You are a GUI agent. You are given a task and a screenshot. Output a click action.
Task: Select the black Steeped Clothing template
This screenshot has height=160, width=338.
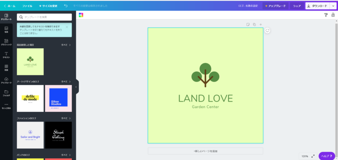tap(58, 135)
